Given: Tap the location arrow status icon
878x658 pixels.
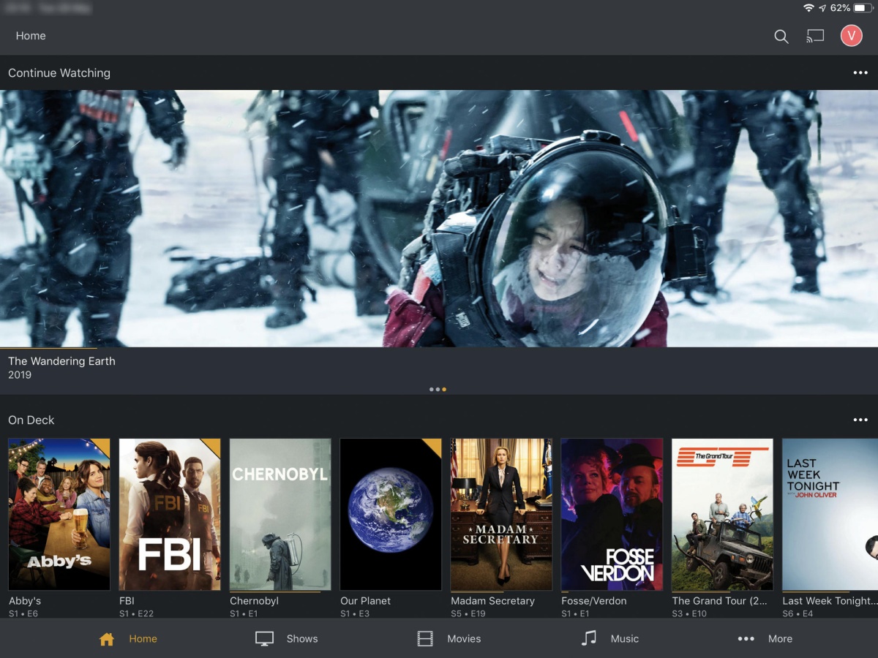Looking at the screenshot, I should (x=822, y=8).
